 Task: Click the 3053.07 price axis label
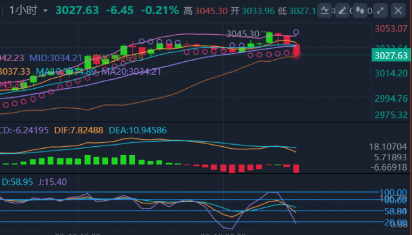pos(391,28)
